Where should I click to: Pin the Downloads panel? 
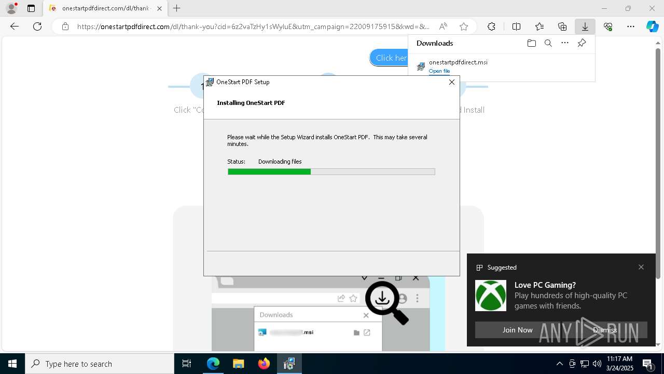coord(582,43)
